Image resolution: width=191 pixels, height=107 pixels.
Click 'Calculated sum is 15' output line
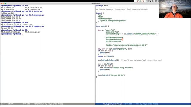11,19
